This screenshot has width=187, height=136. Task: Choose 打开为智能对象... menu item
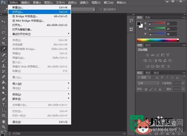(40, 29)
